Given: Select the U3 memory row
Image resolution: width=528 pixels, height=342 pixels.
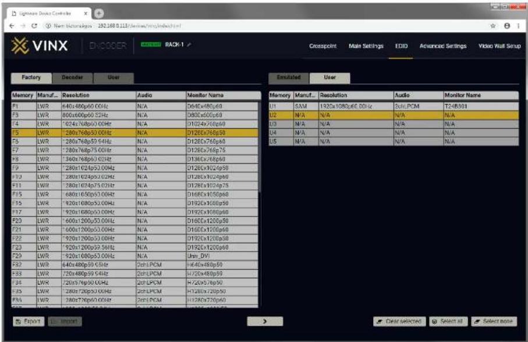Looking at the screenshot, I should (394, 124).
